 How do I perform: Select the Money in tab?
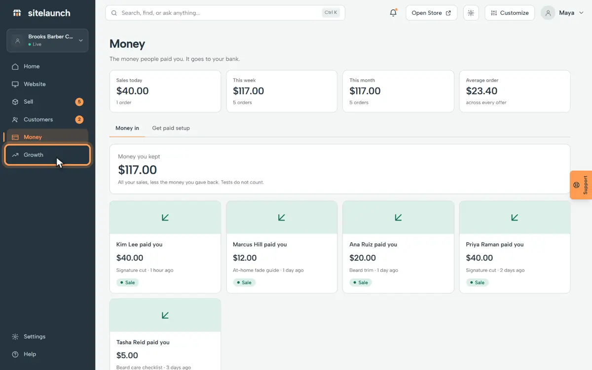127,128
